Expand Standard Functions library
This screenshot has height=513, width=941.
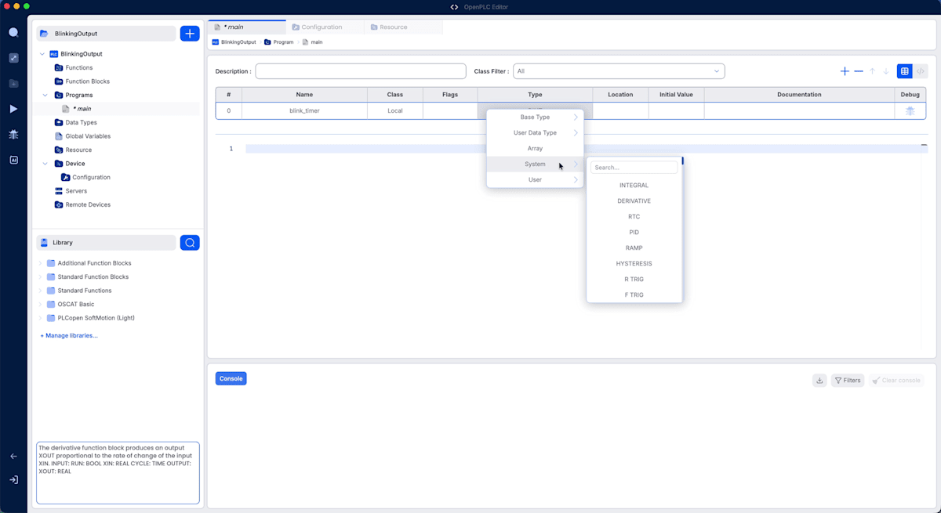40,291
